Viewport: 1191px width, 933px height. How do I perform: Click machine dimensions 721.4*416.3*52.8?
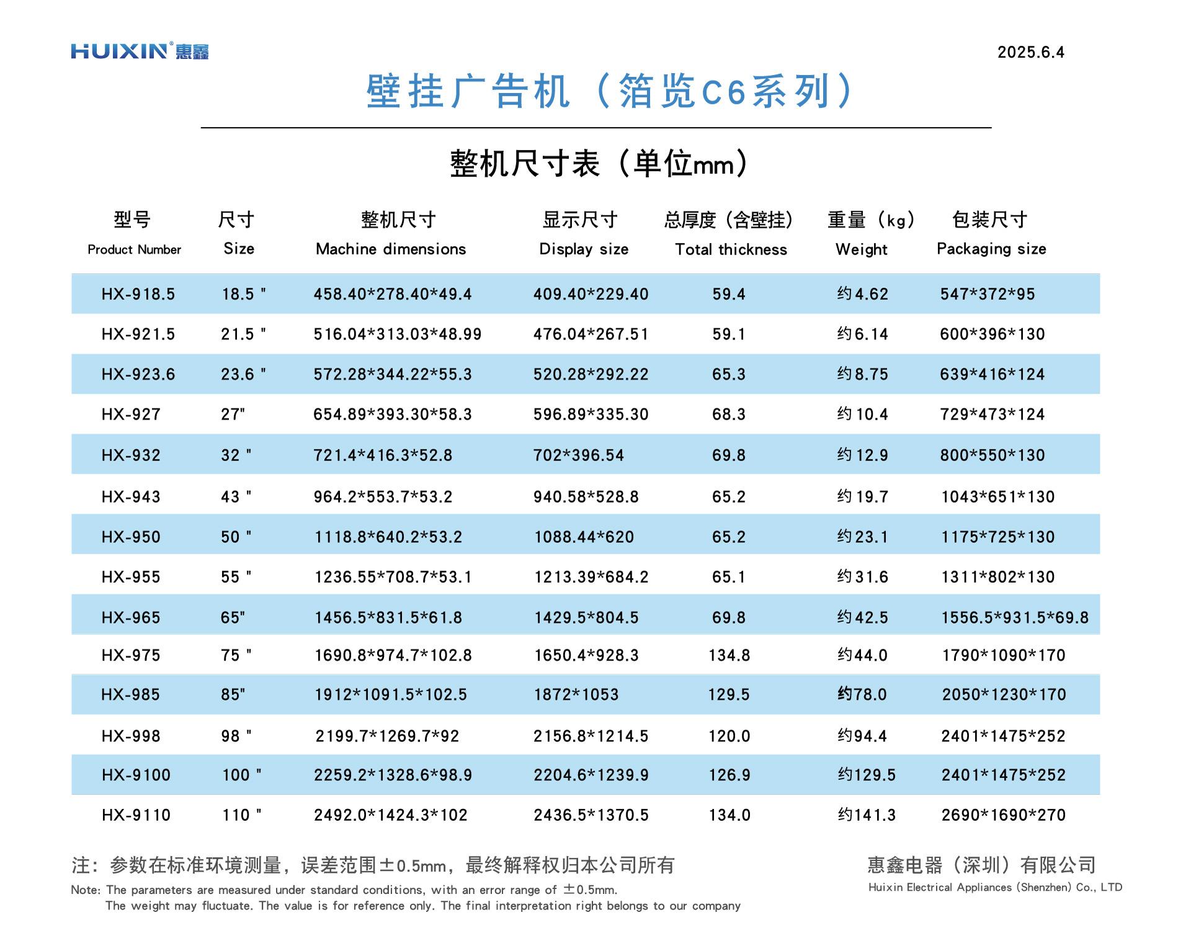click(x=383, y=455)
